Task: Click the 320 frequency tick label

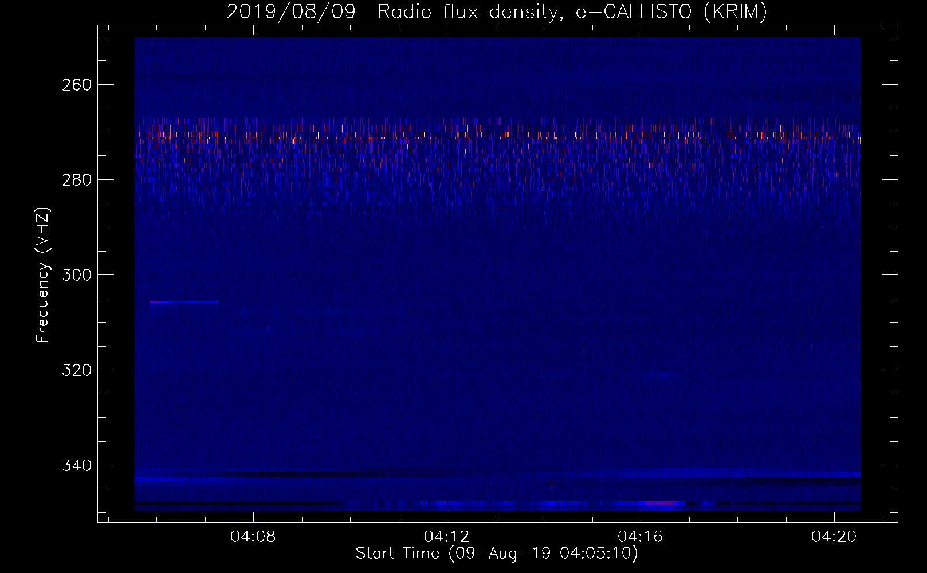Action: pos(77,370)
